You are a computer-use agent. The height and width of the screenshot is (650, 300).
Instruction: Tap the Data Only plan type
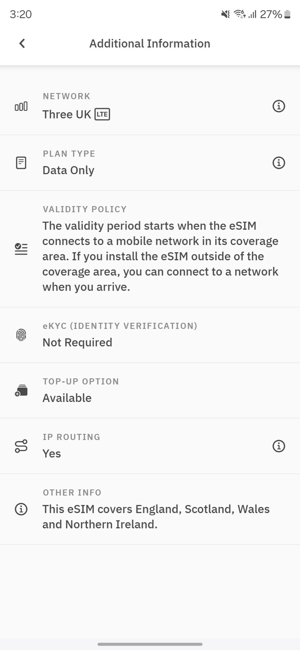point(68,170)
